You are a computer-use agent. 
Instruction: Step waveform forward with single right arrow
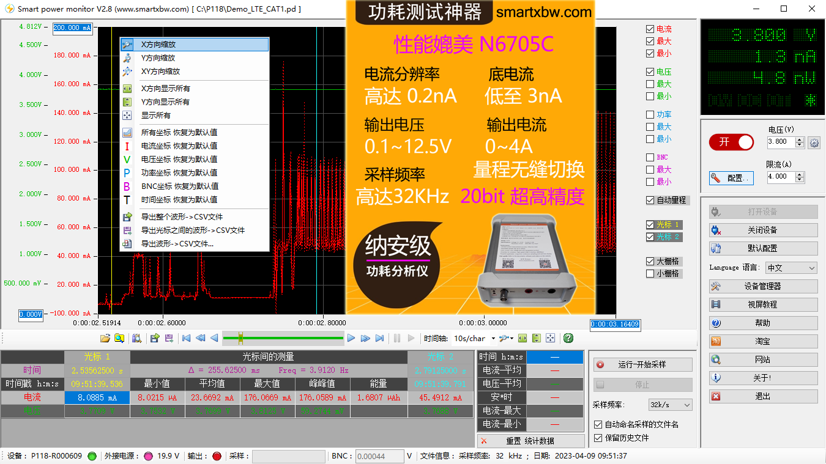coord(351,338)
